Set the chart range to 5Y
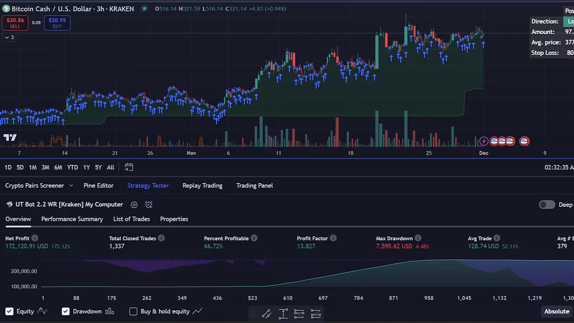The width and height of the screenshot is (574, 323). click(98, 167)
